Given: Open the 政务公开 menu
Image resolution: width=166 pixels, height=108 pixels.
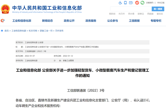Looking at the screenshot, I should tap(69, 21).
